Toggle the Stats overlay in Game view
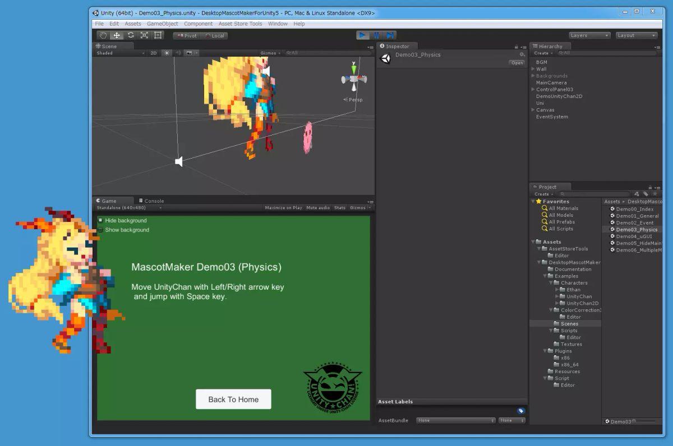This screenshot has width=673, height=446. [340, 208]
